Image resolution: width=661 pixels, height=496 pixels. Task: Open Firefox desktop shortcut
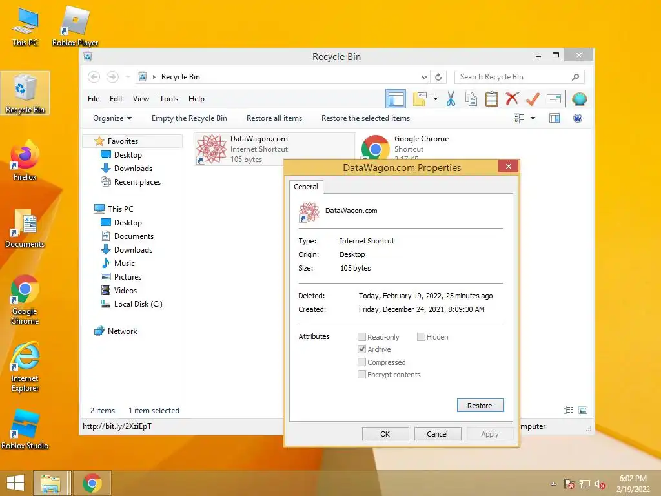point(25,161)
